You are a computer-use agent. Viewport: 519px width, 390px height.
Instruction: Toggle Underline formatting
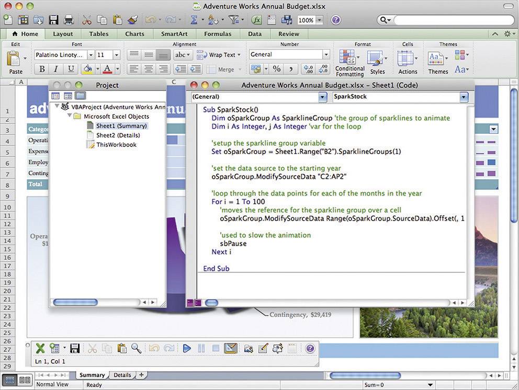point(71,69)
